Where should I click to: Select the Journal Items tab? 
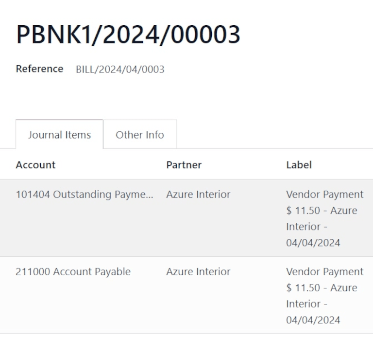[59, 135]
